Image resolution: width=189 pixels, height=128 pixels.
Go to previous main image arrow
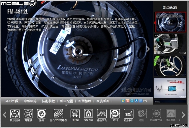[6, 49]
